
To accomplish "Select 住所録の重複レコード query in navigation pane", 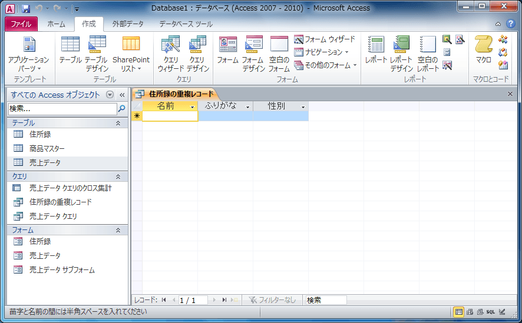I will tap(68, 202).
